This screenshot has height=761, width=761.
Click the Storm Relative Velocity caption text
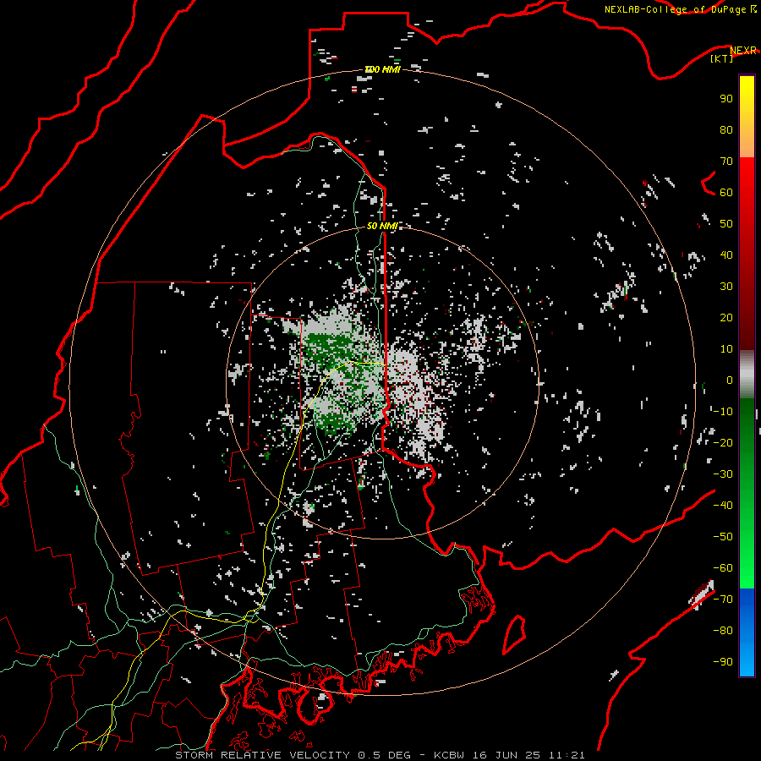pos(380,755)
